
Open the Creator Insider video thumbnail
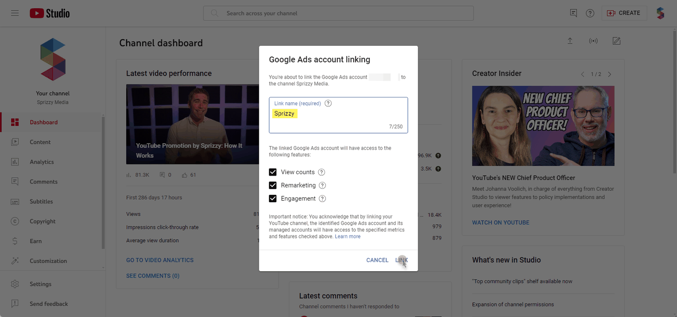pos(543,126)
